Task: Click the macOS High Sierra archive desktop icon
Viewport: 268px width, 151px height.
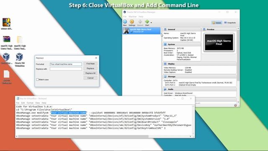Action: click(7, 43)
